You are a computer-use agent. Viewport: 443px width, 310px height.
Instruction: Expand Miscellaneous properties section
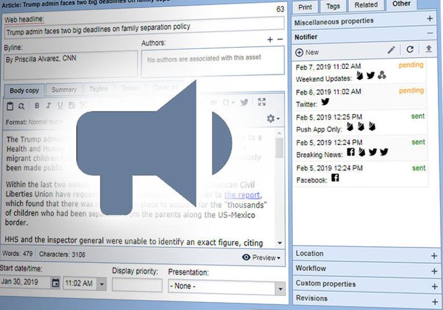tap(430, 19)
